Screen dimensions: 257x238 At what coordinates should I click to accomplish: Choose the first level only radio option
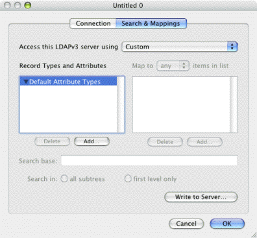coord(128,179)
